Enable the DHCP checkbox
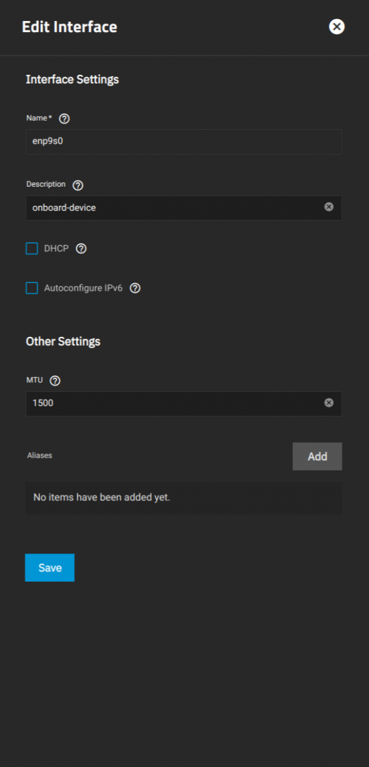Viewport: 369px width, 767px height. (32, 249)
